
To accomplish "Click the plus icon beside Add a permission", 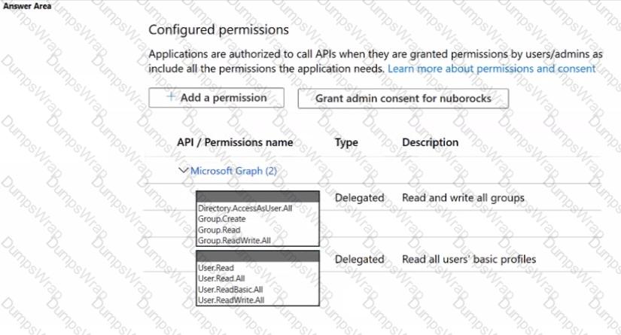I will click(x=171, y=96).
